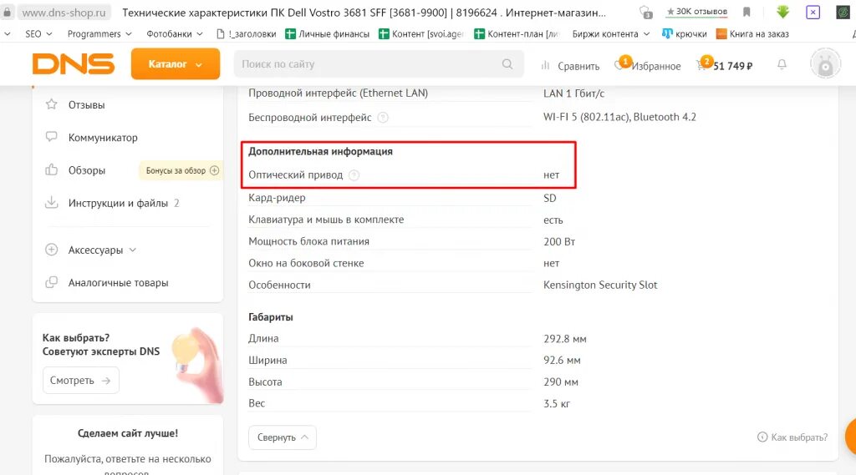
Task: Open the cart showing 51 749 ₽
Action: tap(732, 66)
